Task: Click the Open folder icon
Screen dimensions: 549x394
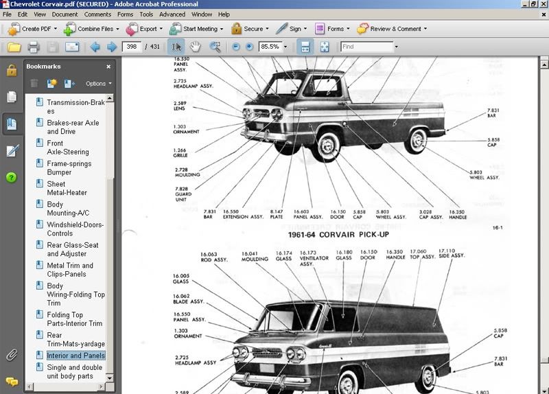Action: [x=14, y=47]
